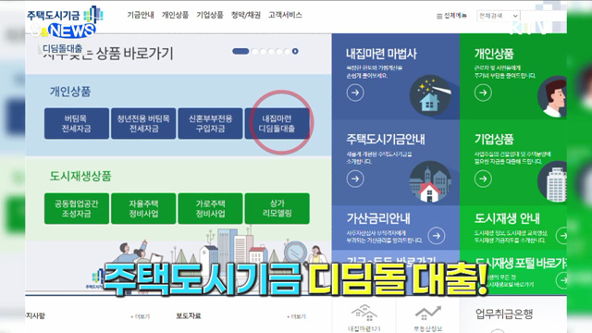Open 청년전용 버팀목 전세자금 product
This screenshot has height=333, width=592.
143,123
